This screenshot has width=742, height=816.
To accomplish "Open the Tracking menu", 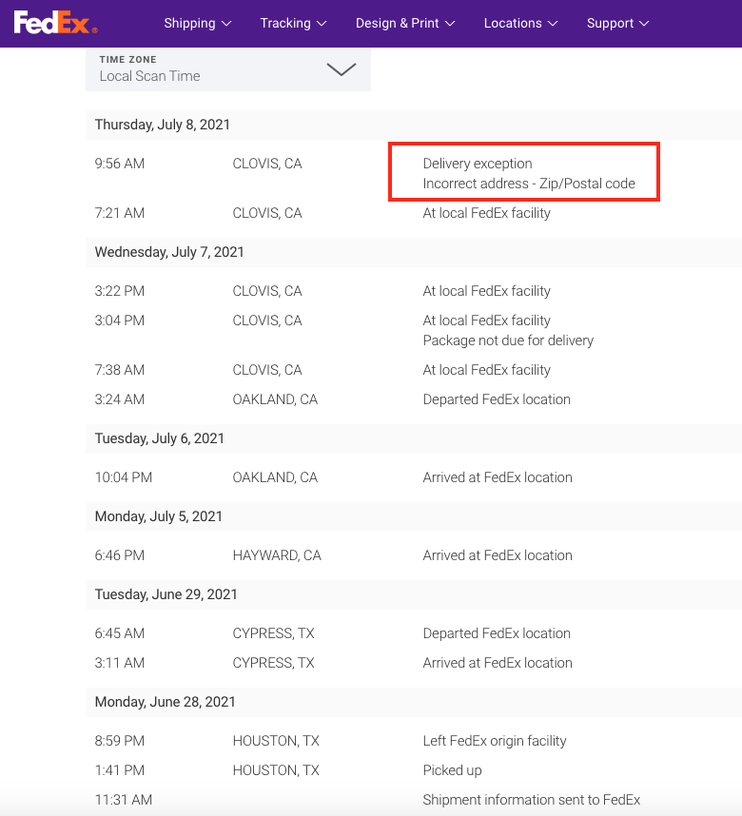I will tap(293, 24).
